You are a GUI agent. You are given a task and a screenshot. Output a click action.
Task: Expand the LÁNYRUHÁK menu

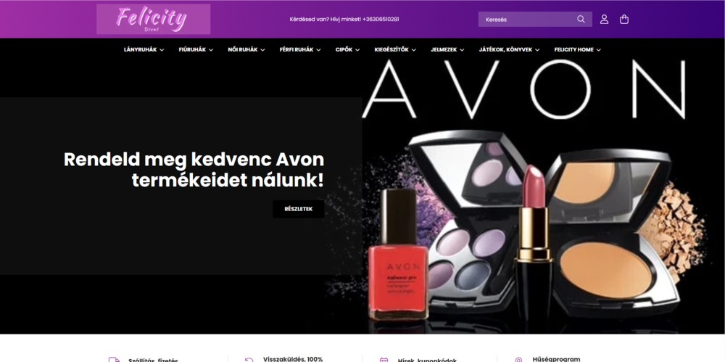point(144,49)
